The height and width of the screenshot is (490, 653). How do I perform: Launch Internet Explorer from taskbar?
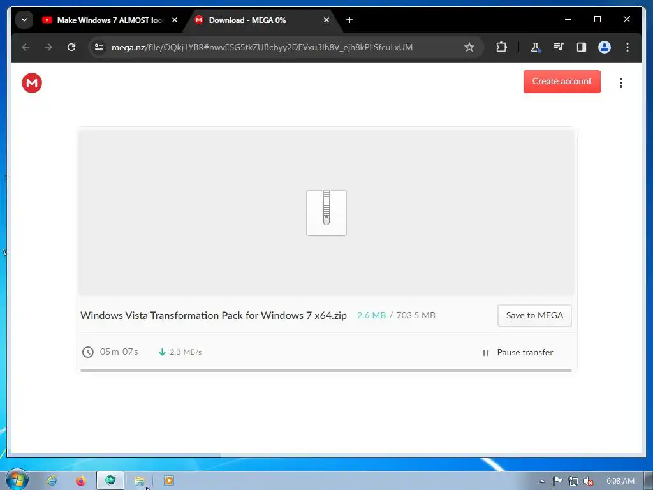[52, 480]
